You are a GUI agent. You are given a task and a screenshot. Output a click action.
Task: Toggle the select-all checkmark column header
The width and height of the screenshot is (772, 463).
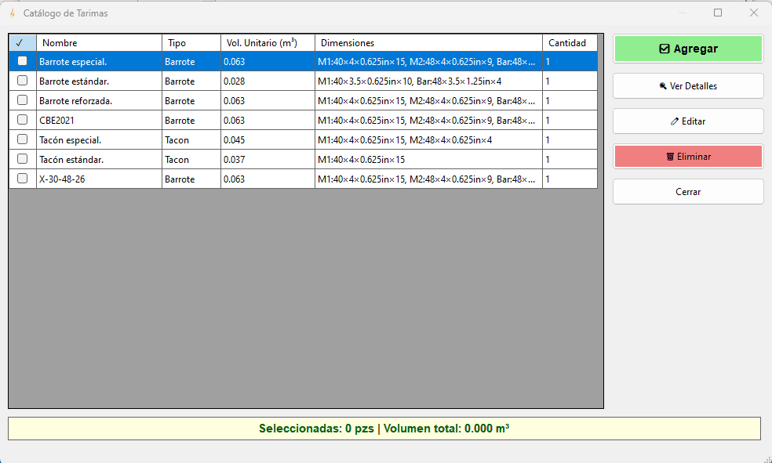point(23,43)
